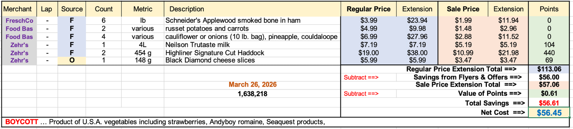Select the Value of Points $0.61 cell

[x=549, y=94]
